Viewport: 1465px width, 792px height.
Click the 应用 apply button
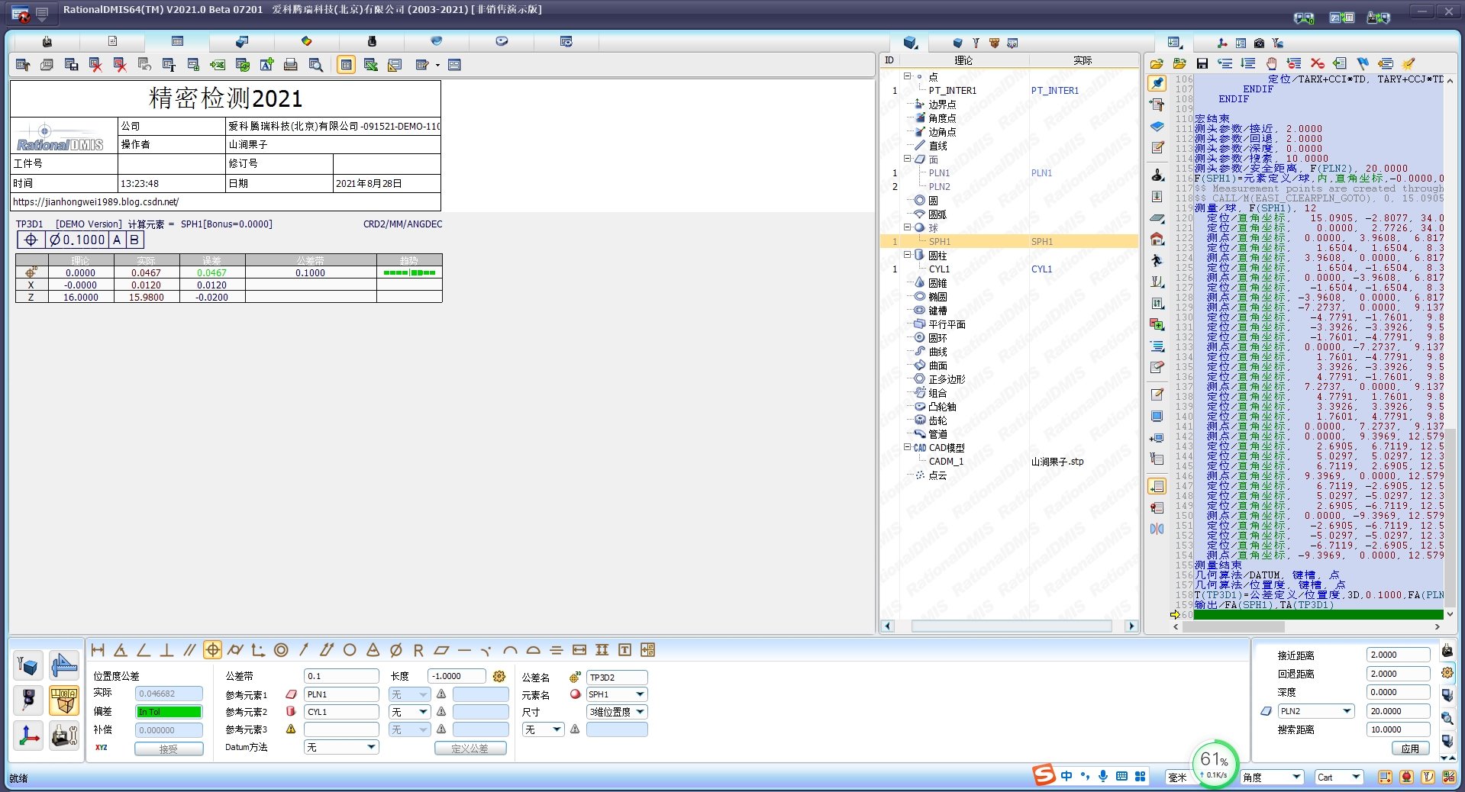pyautogui.click(x=1410, y=749)
